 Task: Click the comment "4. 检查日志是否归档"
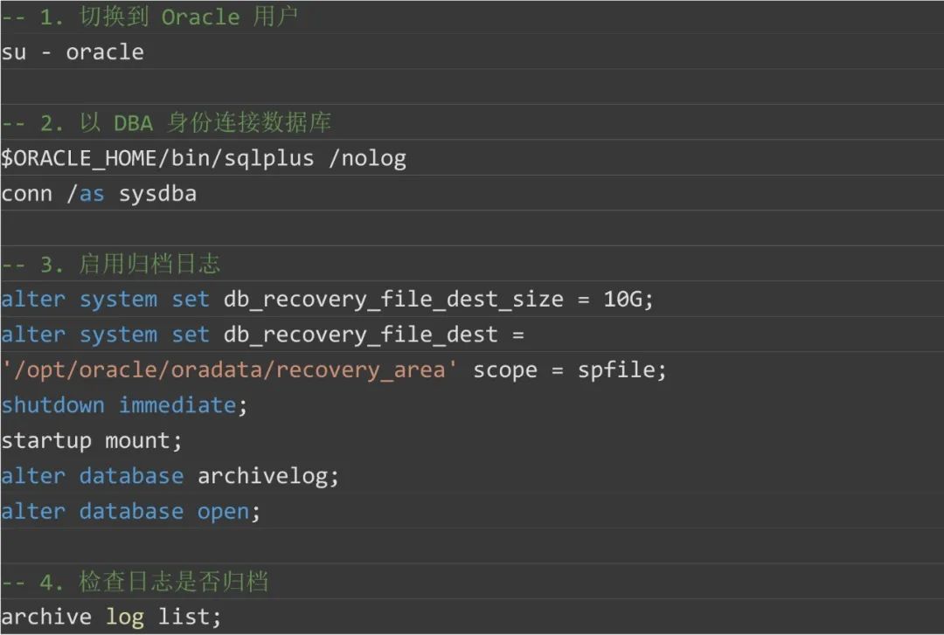tap(135, 582)
